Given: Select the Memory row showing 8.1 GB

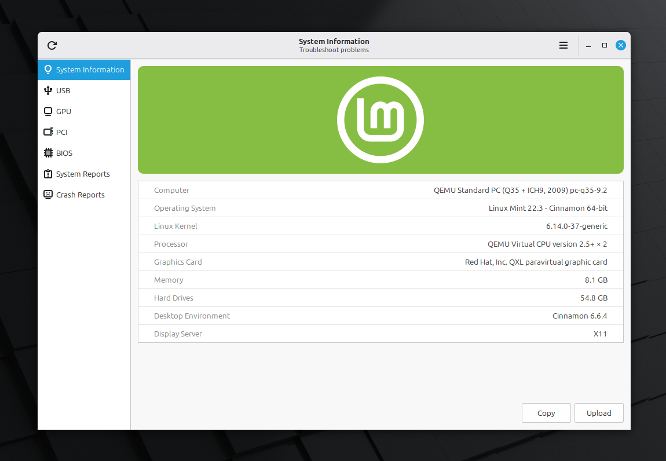Looking at the screenshot, I should pyautogui.click(x=380, y=280).
